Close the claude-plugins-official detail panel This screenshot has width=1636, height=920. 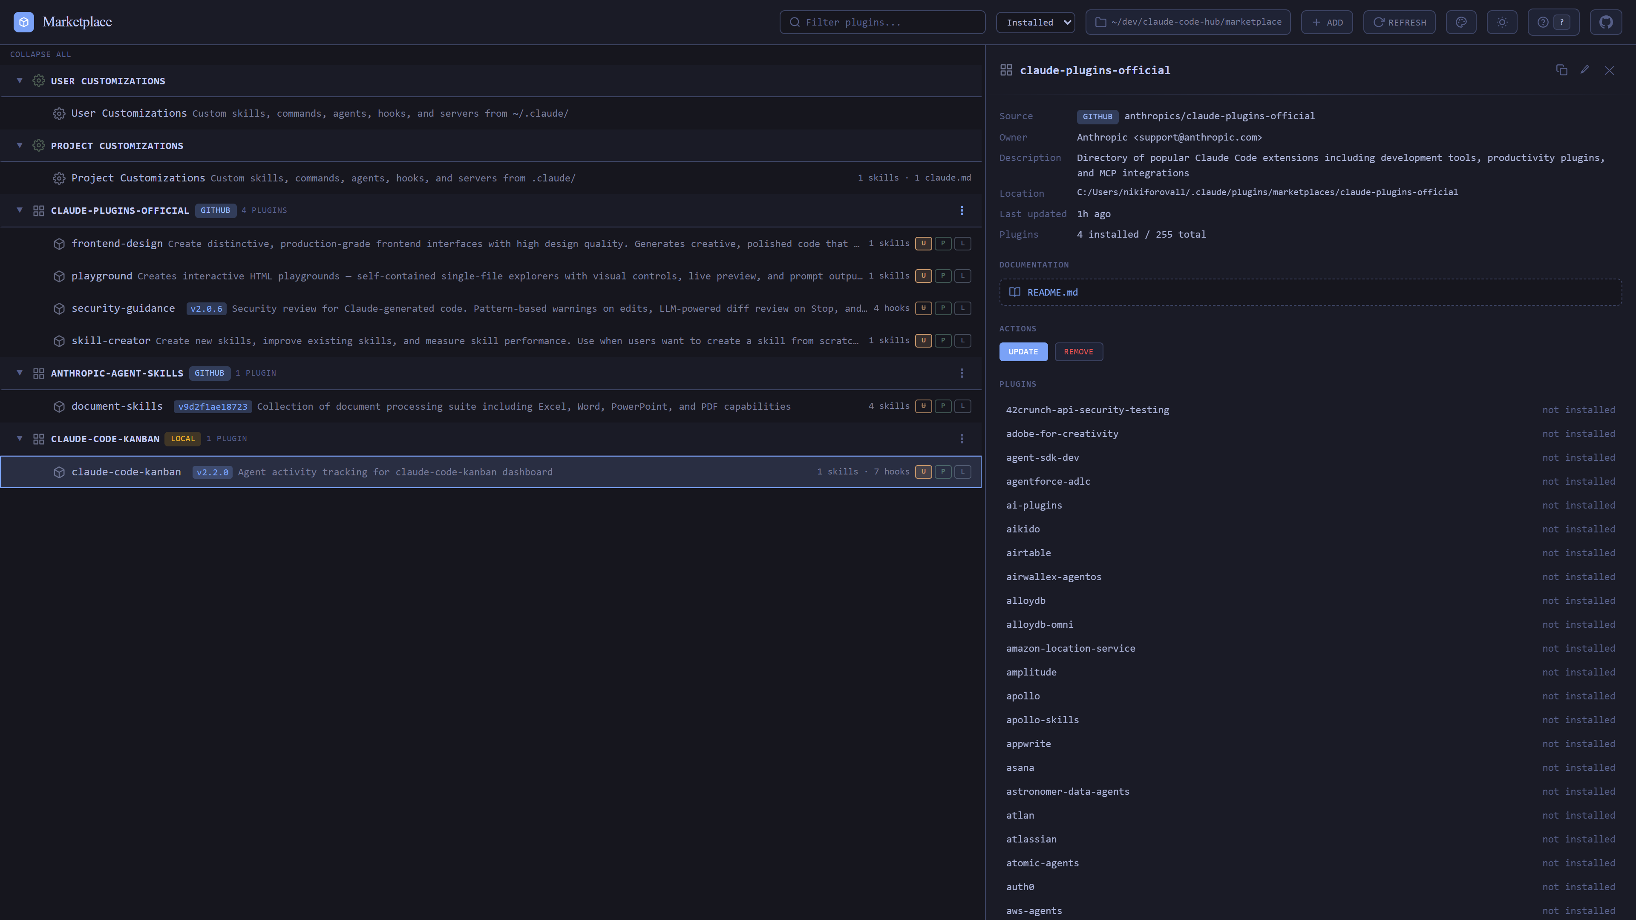coord(1609,70)
